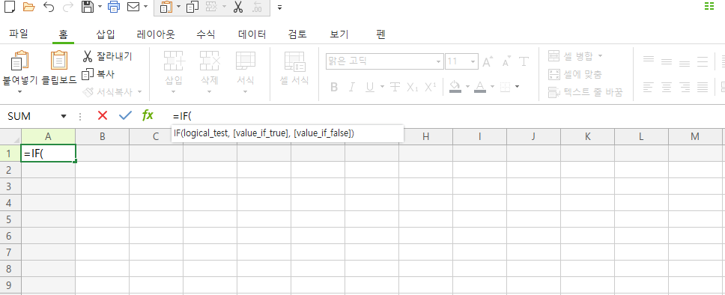Open the 맑은 고딕 font name dropdown
The width and height of the screenshot is (725, 295).
coord(439,61)
